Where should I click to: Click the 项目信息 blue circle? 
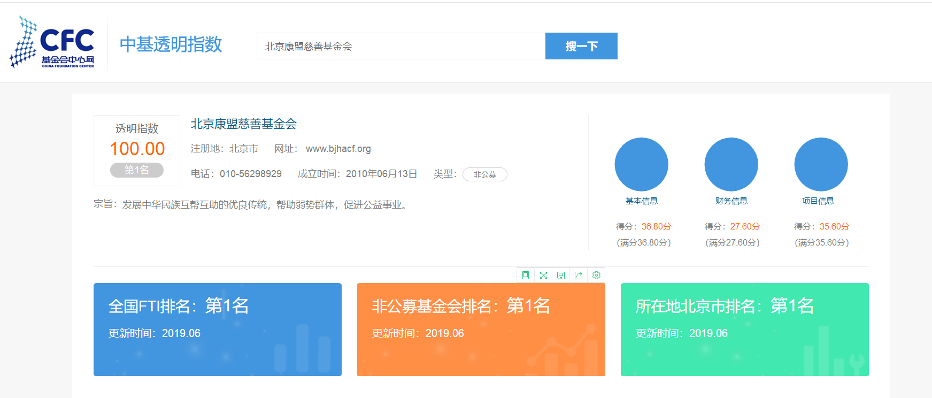pyautogui.click(x=821, y=164)
